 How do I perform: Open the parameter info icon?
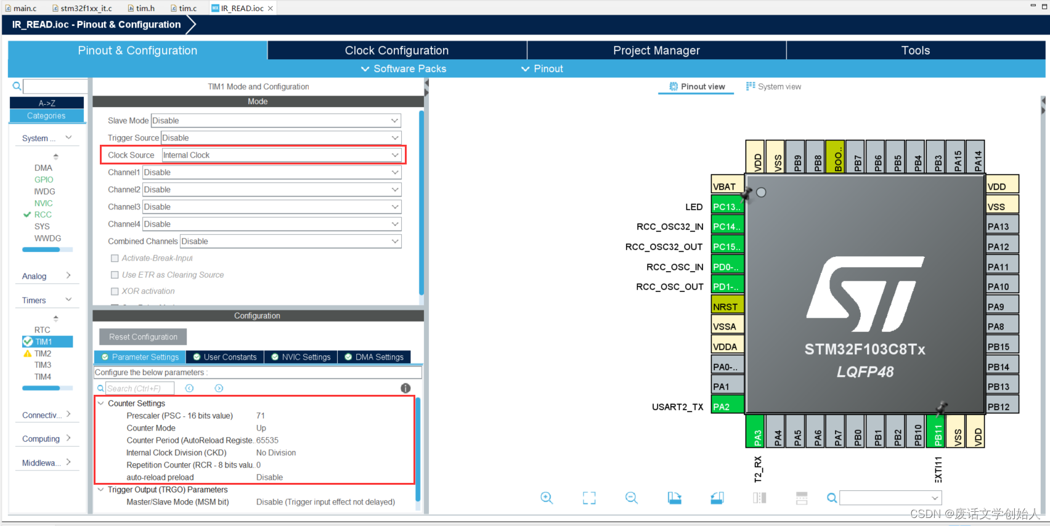tap(405, 388)
